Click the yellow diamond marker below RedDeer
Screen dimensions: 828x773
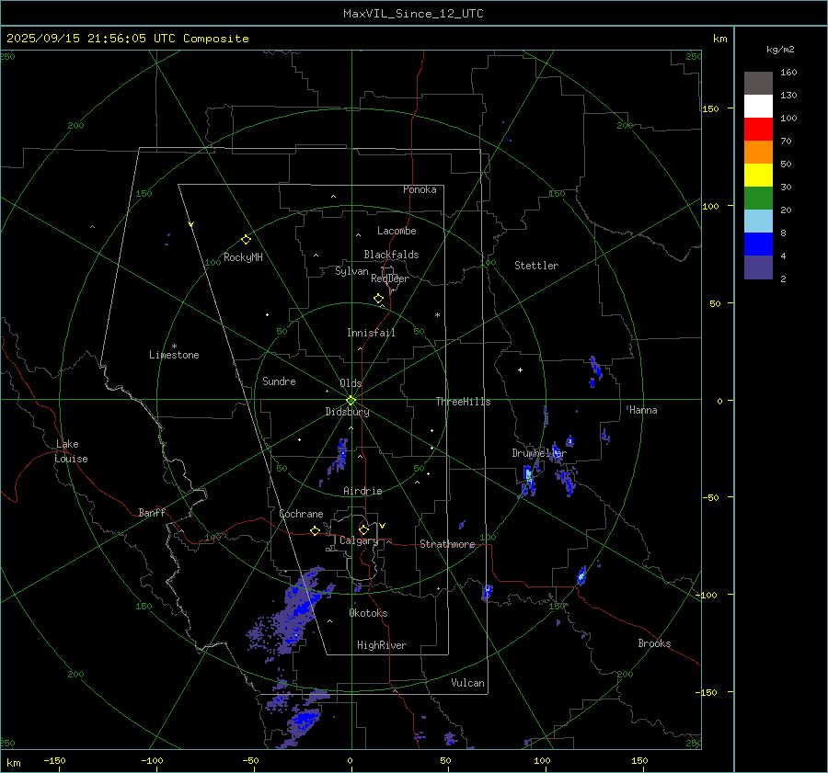coord(378,299)
